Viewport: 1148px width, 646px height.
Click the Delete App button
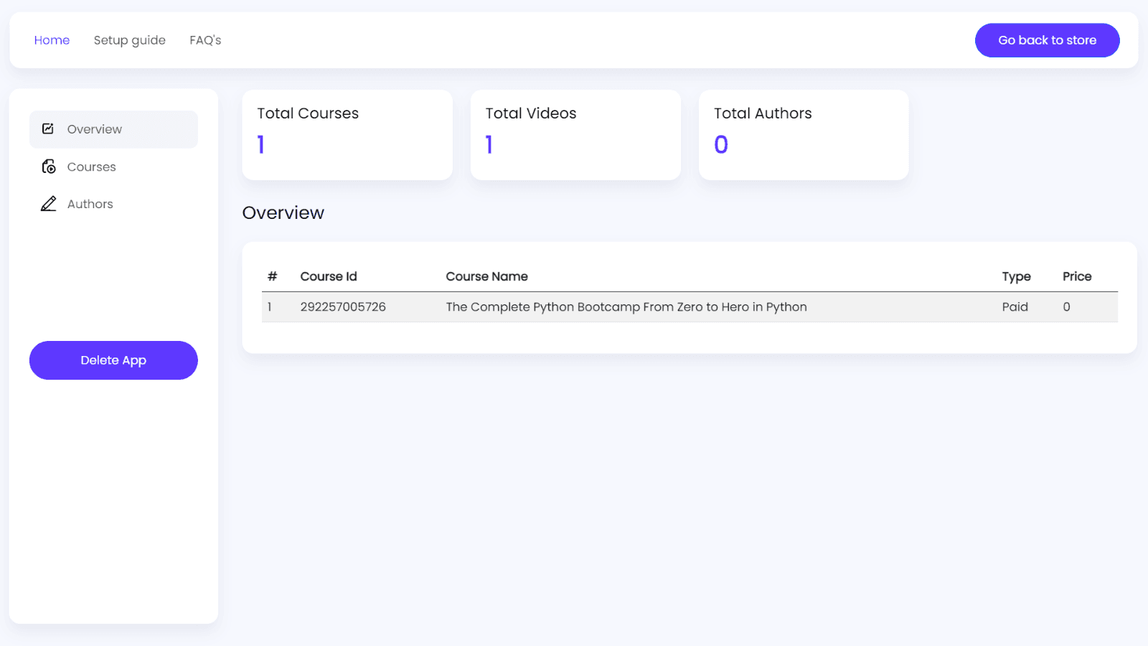(113, 360)
